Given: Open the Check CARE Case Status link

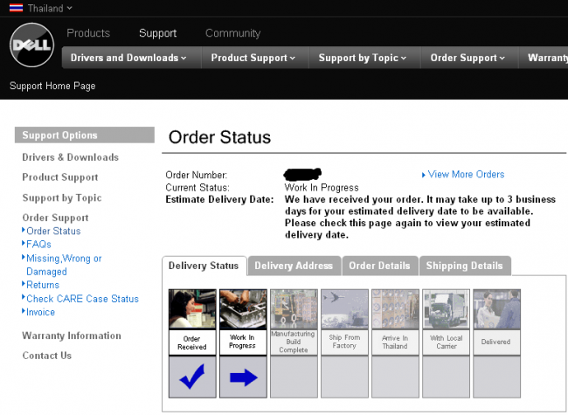Looking at the screenshot, I should coord(82,299).
